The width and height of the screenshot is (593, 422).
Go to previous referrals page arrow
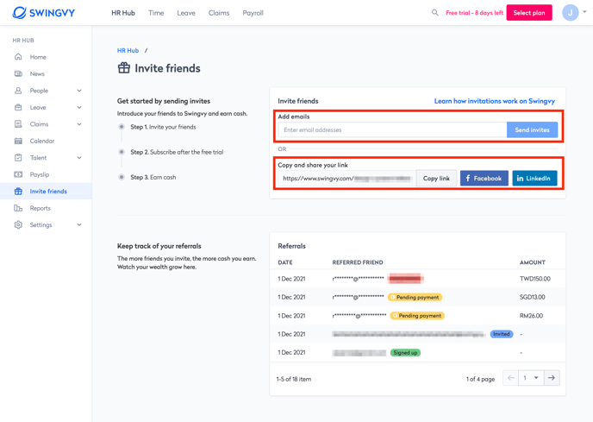coord(511,378)
